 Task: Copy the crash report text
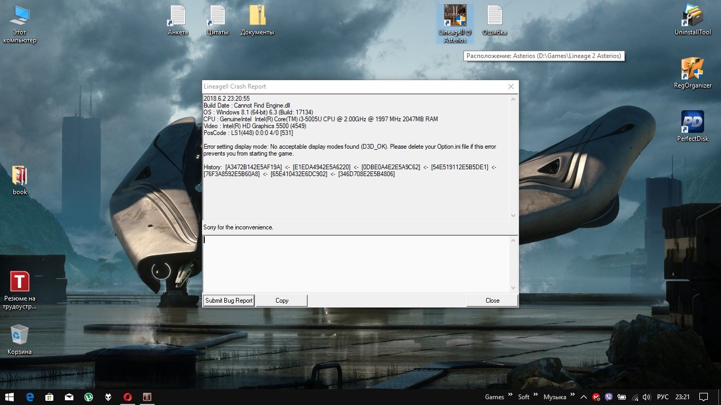click(282, 301)
